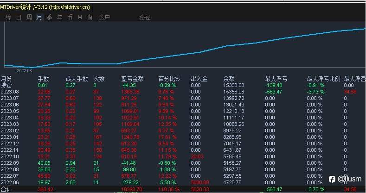Viewport: 366px width, 193px height.
Task: Open the 备 notes tab
Action: (90, 17)
